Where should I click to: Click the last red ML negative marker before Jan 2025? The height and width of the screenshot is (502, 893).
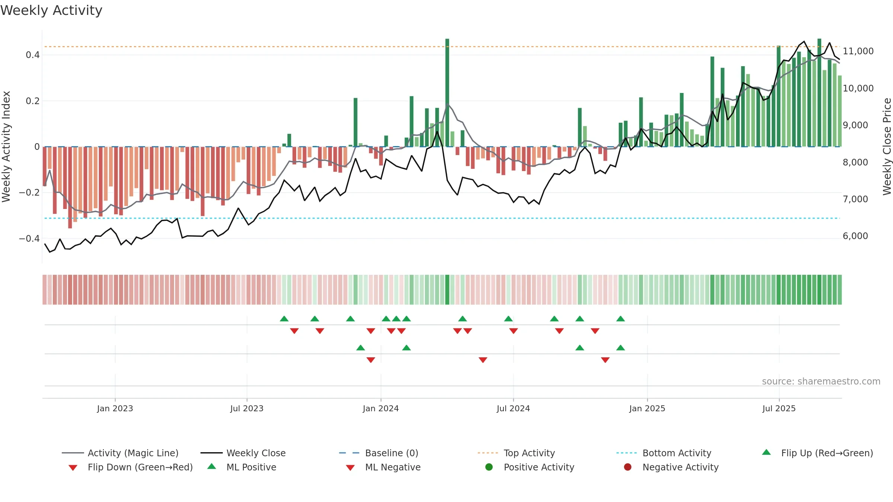click(605, 360)
